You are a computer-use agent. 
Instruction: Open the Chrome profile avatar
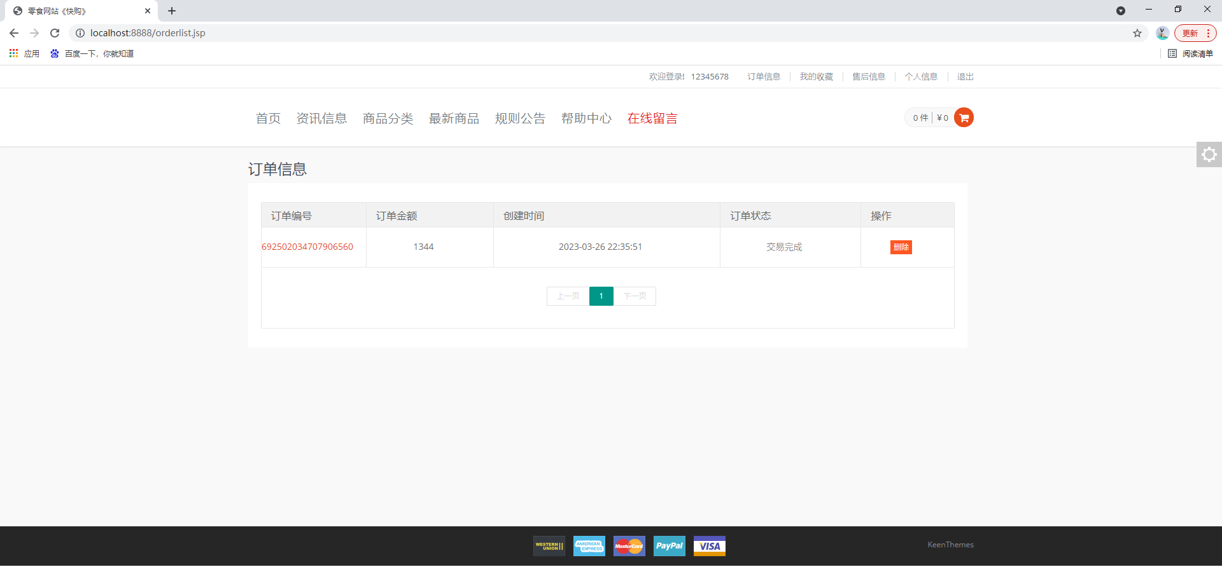[1162, 33]
